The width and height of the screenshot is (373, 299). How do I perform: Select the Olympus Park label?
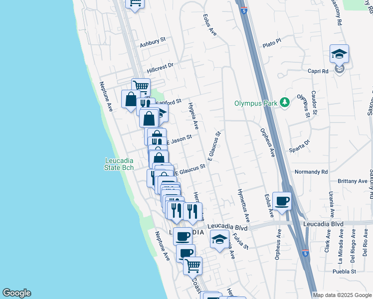point(256,103)
